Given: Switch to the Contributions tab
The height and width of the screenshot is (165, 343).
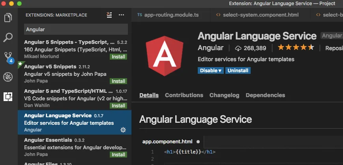Looking at the screenshot, I should tap(184, 95).
